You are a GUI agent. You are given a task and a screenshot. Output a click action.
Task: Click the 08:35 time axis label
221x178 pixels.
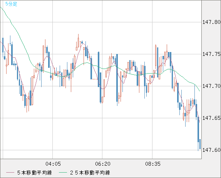click(x=153, y=164)
